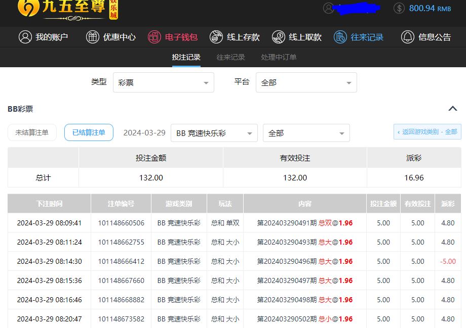
Task: Click the timestamp 2024-03-29 08:20:47
Action: tap(49, 319)
